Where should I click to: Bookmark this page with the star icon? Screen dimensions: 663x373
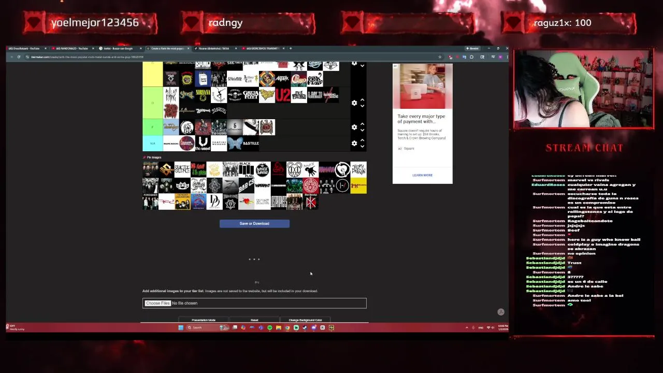point(440,57)
